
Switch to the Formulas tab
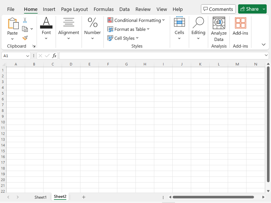[103, 9]
